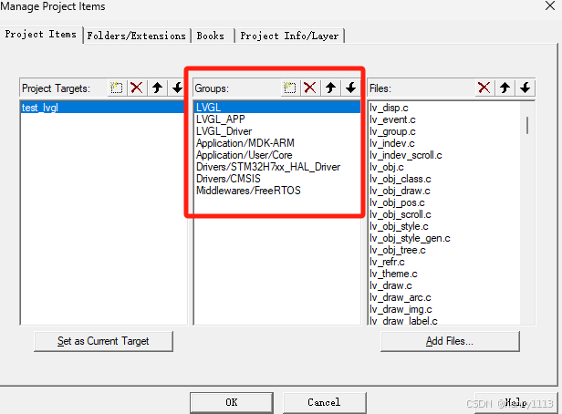Confirm with the OK button
The width and height of the screenshot is (562, 414).
pyautogui.click(x=232, y=402)
